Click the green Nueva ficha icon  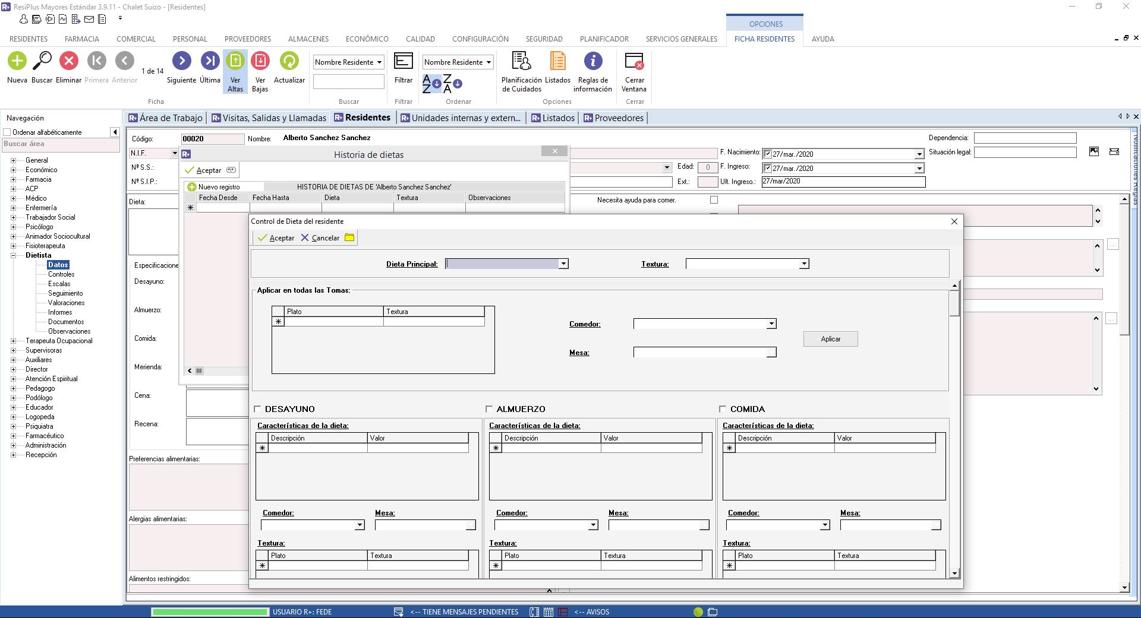click(17, 61)
